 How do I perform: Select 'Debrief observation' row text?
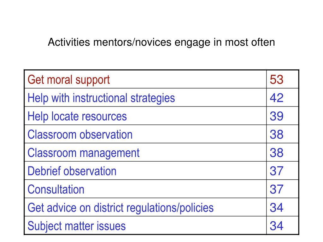(x=72, y=171)
